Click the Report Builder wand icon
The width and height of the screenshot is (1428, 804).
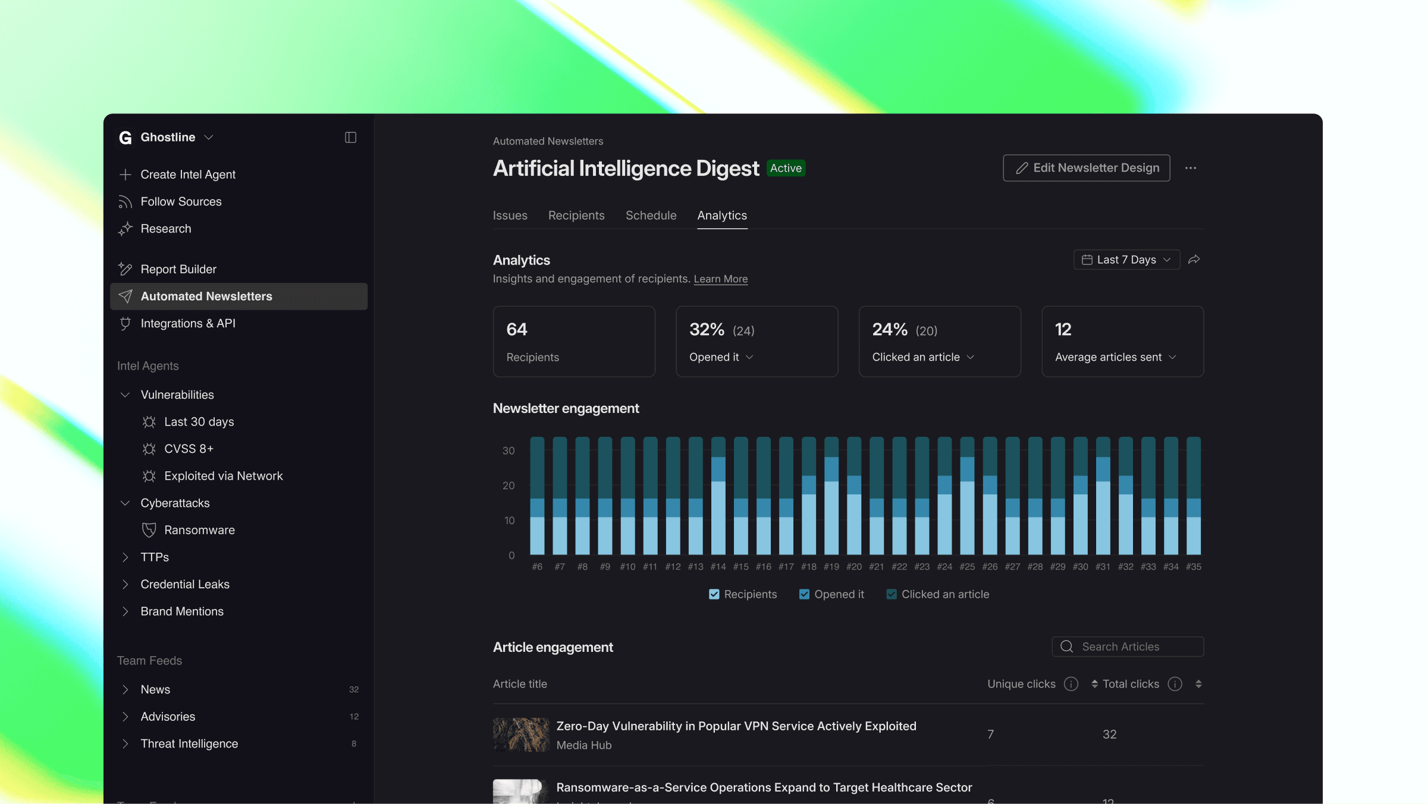point(125,269)
